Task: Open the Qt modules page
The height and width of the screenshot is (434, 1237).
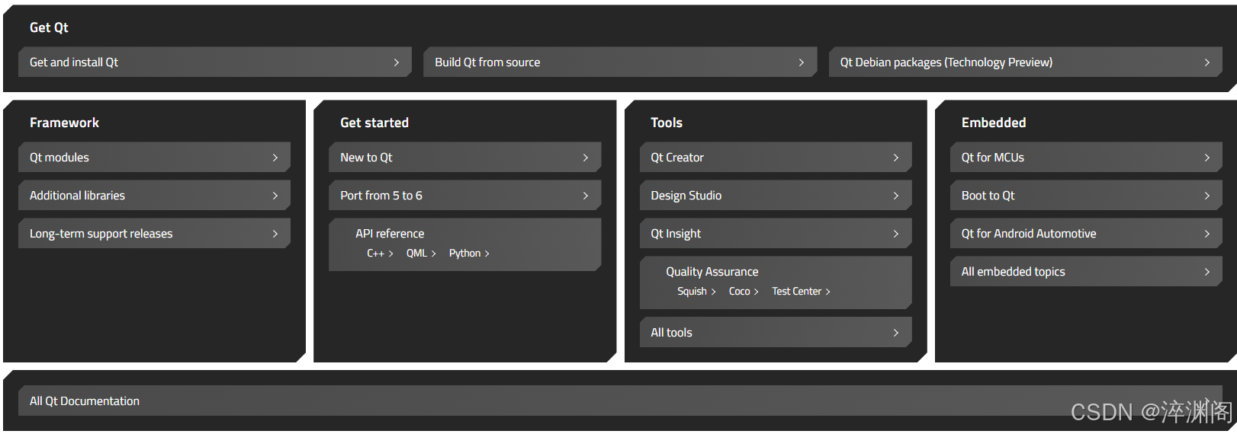Action: [154, 158]
